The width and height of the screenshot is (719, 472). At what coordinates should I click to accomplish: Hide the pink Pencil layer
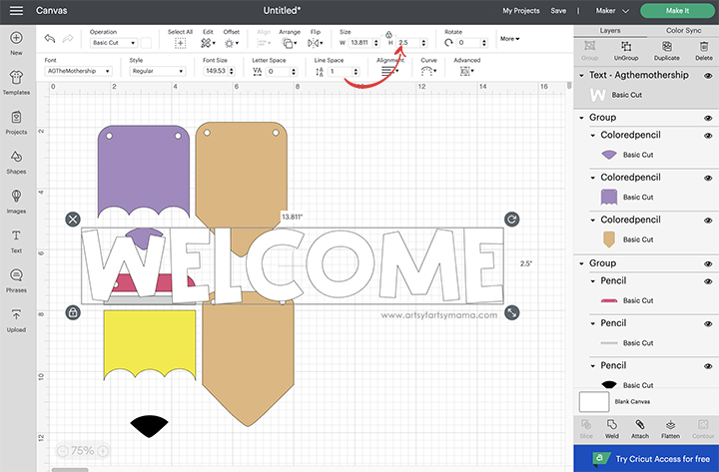[x=708, y=281]
